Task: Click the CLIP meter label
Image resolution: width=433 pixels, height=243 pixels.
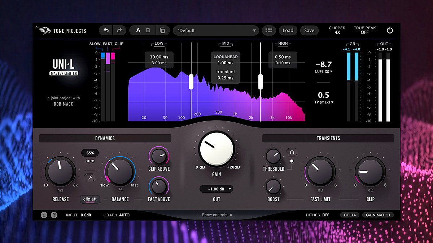Action: coord(119,44)
